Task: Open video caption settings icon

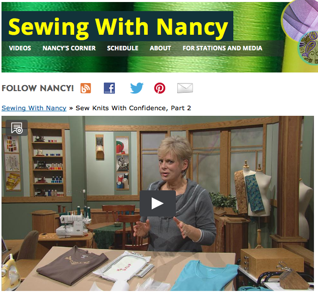Action: (x=17, y=128)
